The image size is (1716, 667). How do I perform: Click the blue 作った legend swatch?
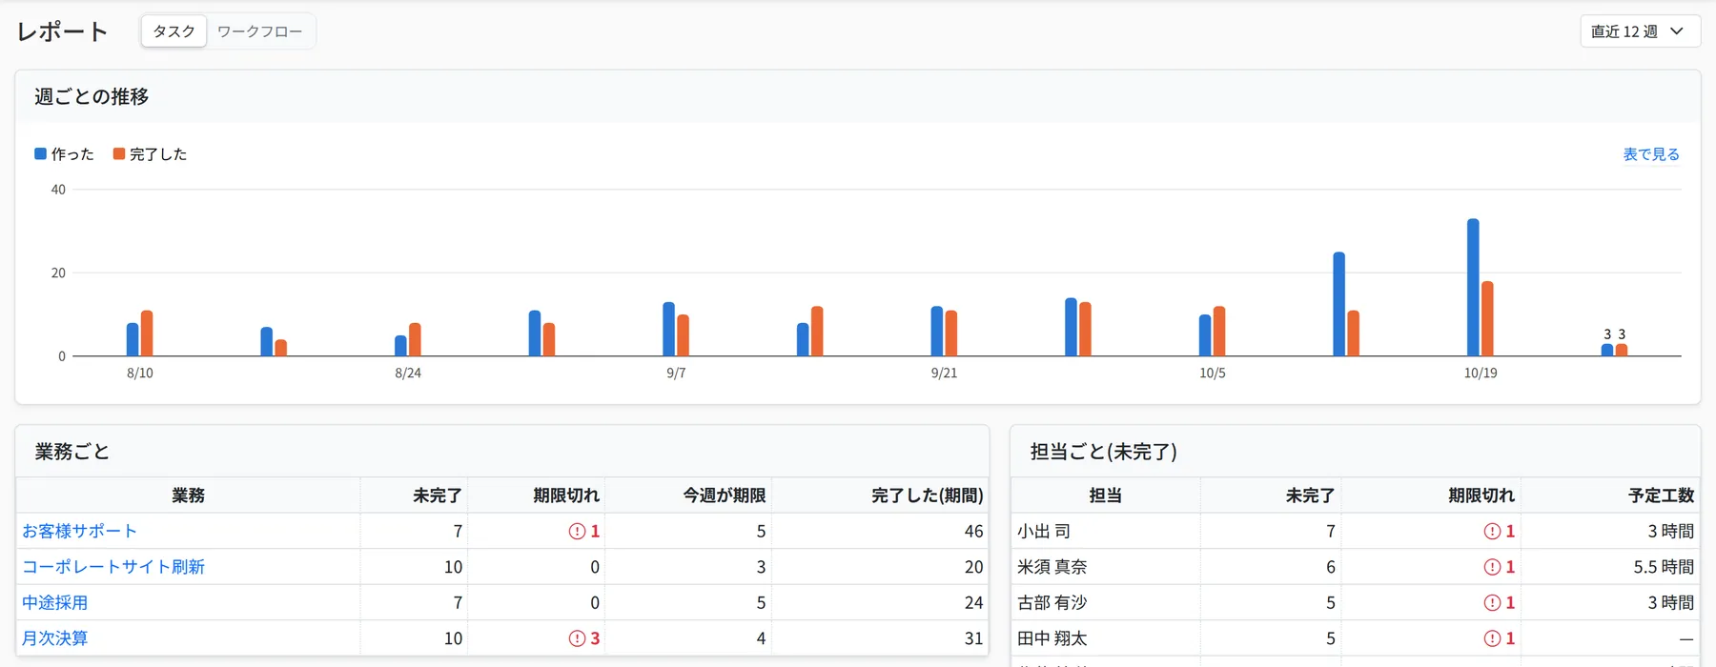tap(40, 154)
